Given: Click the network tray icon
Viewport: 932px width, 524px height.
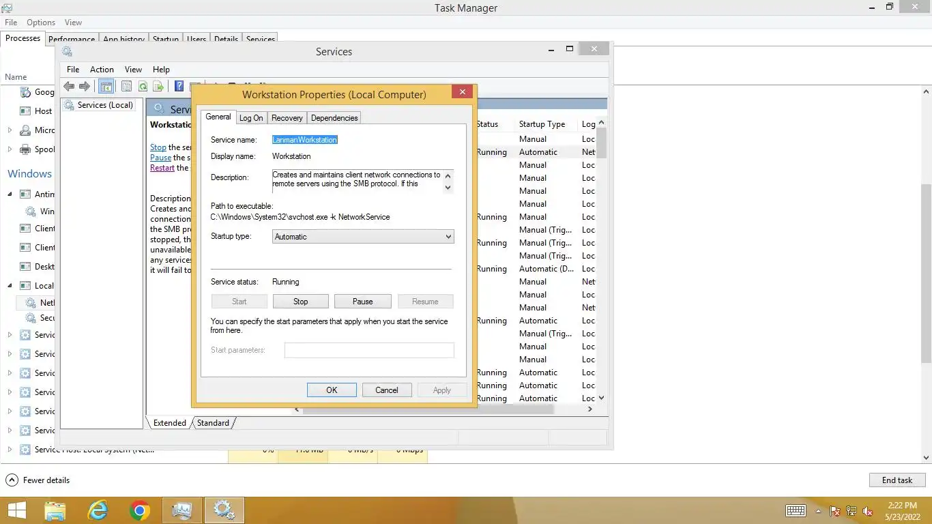Looking at the screenshot, I should [x=851, y=511].
